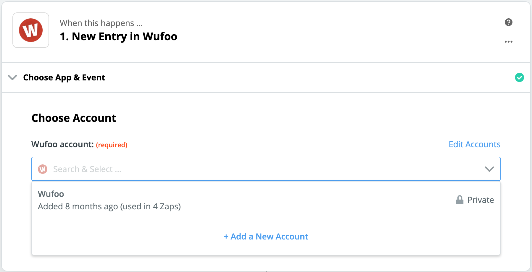
Task: Open the Wufoo account dropdown chevron
Action: point(489,169)
